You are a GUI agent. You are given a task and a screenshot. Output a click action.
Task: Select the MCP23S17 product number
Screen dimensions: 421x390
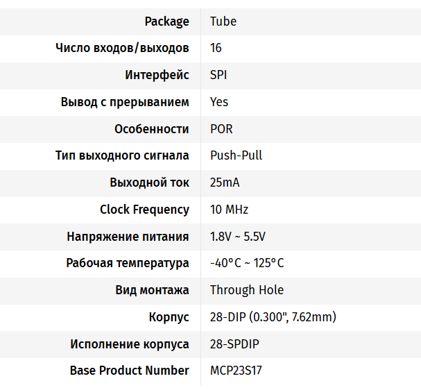(236, 371)
